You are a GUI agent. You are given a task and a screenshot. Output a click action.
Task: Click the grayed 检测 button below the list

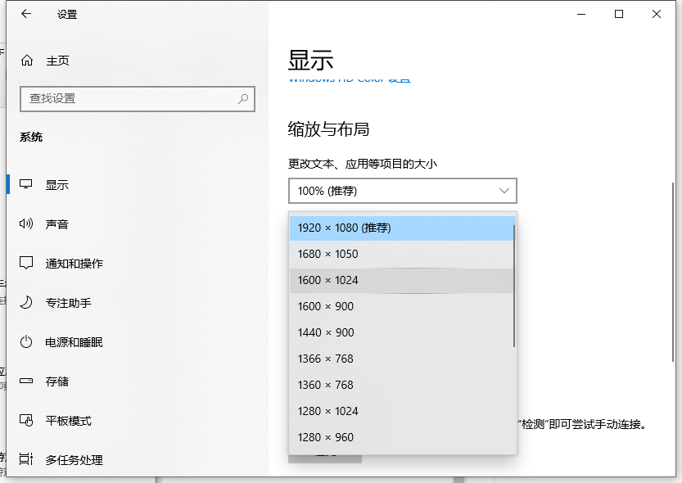(325, 457)
